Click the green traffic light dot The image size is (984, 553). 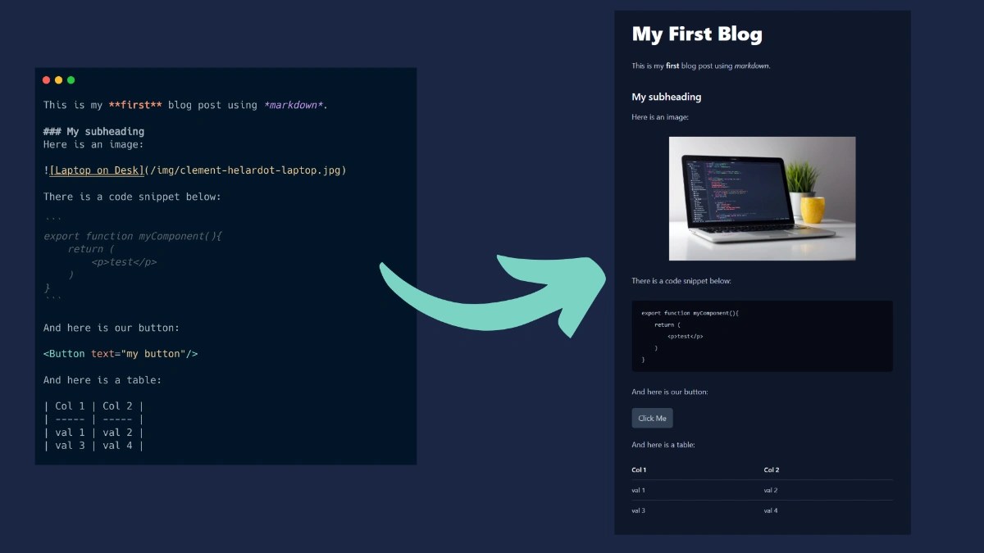(71, 79)
